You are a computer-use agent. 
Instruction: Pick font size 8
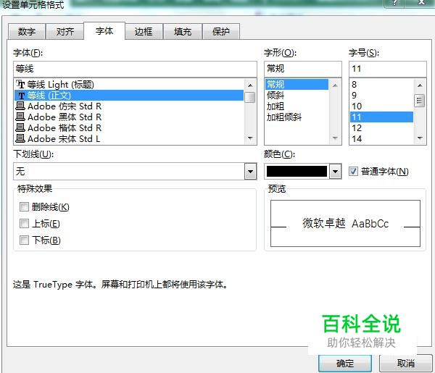pos(382,85)
